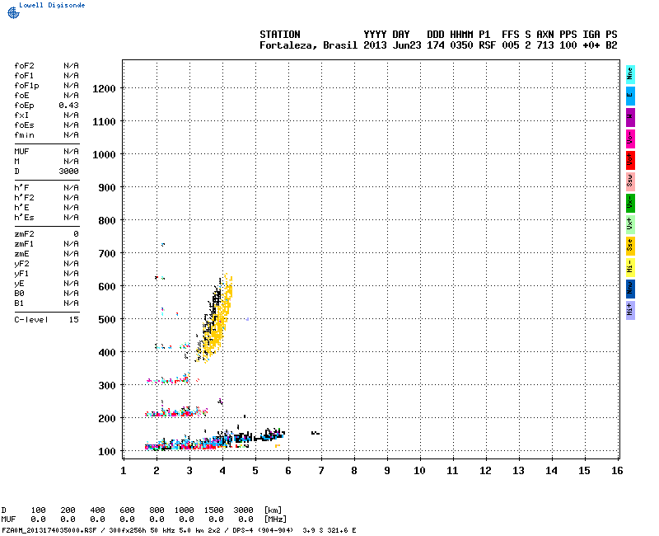Screen dimensions: 659x536
Task: Click the 1200 km height axis label
Action: click(104, 89)
